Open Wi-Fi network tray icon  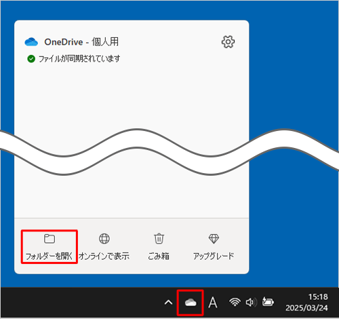pyautogui.click(x=235, y=302)
